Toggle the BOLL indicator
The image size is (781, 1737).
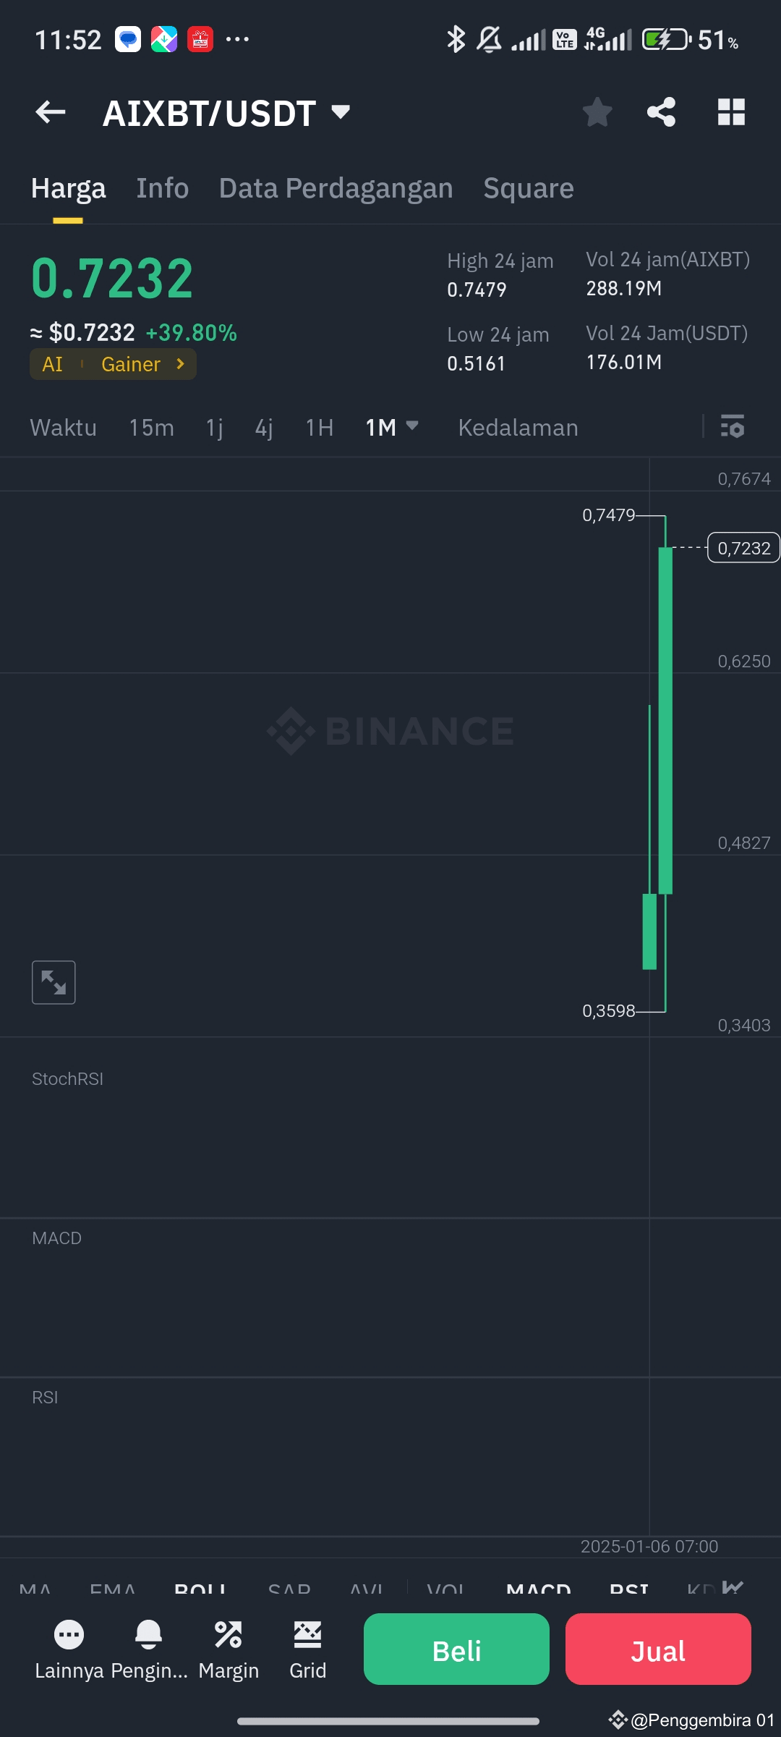[x=200, y=1589]
